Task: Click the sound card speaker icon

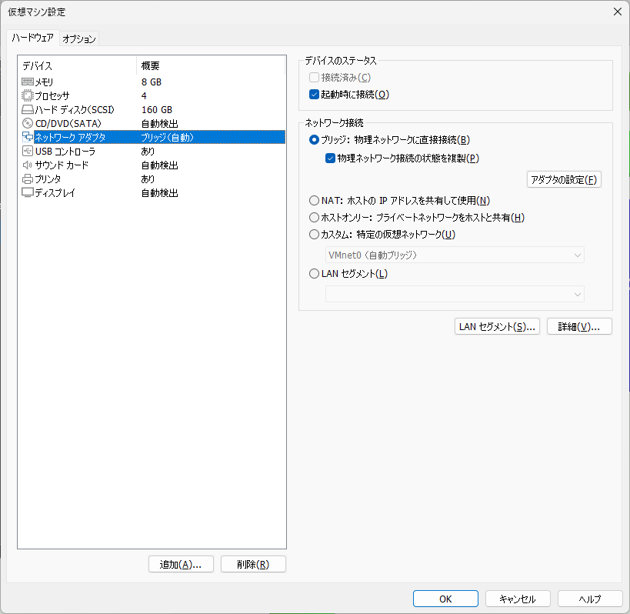Action: [x=28, y=165]
